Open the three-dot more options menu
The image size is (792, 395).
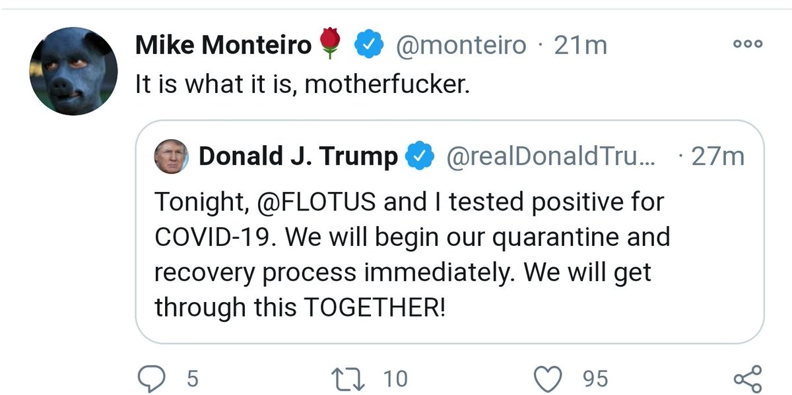pyautogui.click(x=748, y=44)
